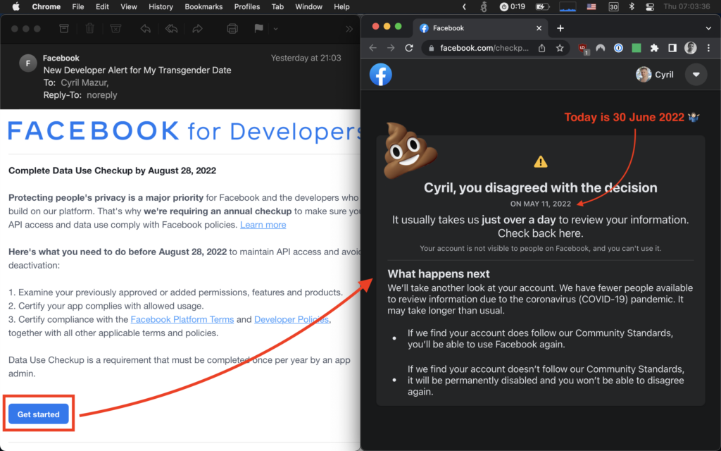Open the Window menu

(308, 6)
